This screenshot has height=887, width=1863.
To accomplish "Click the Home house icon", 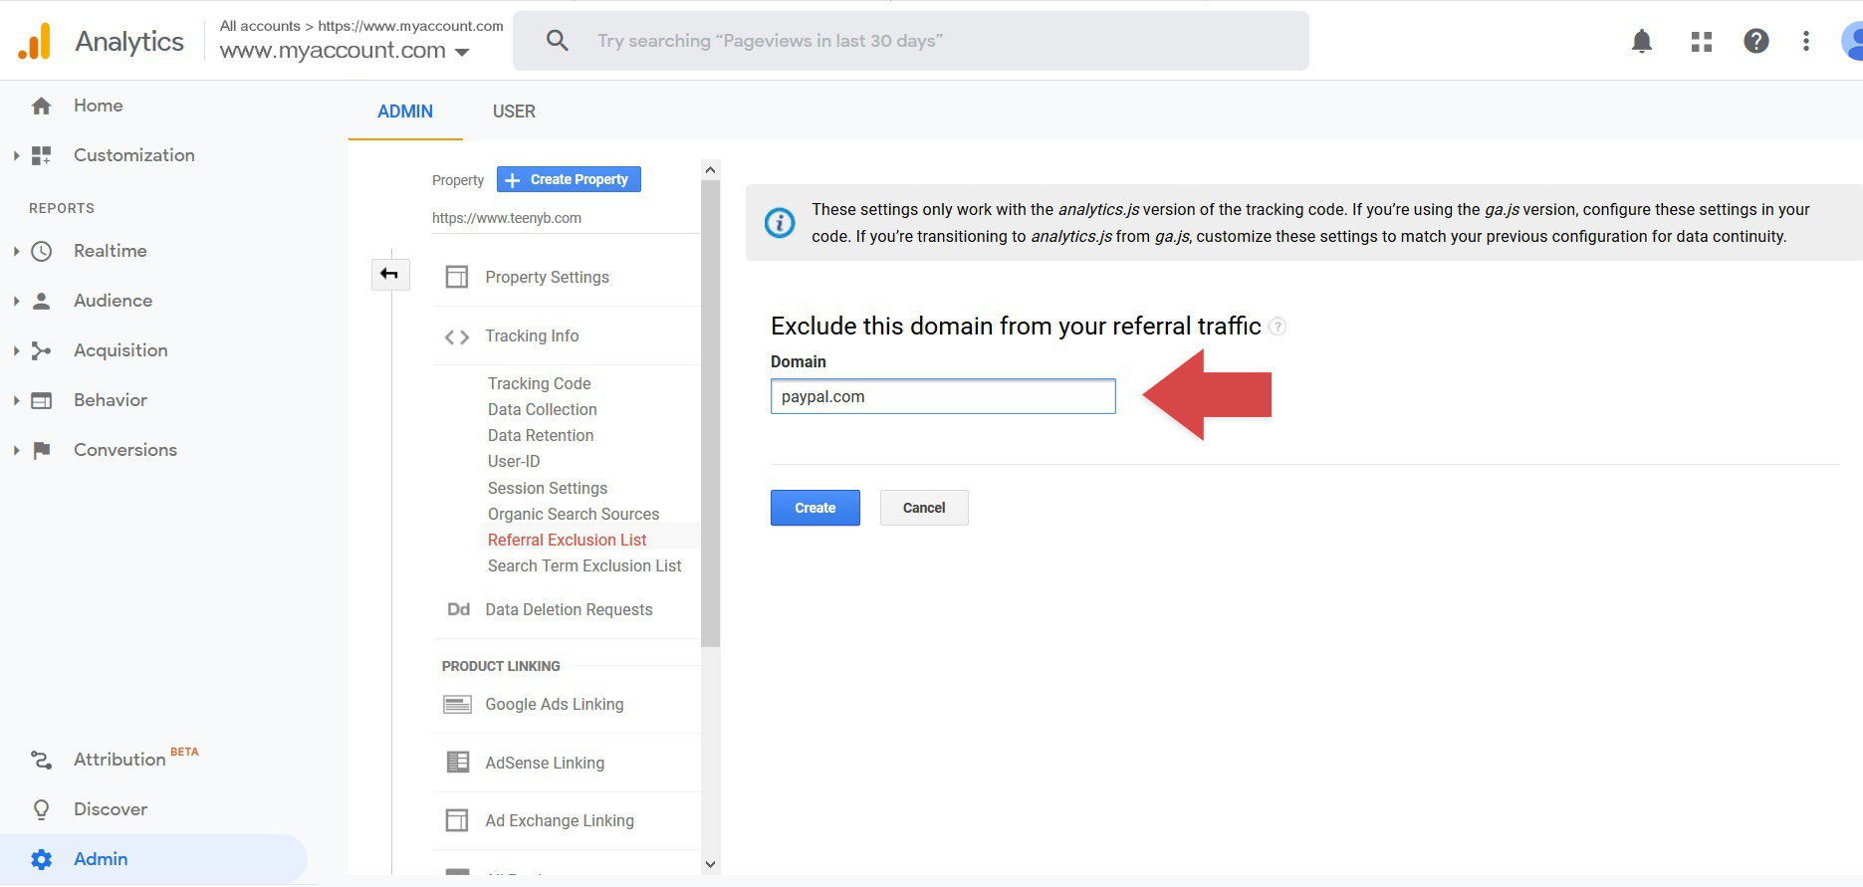I will [41, 106].
